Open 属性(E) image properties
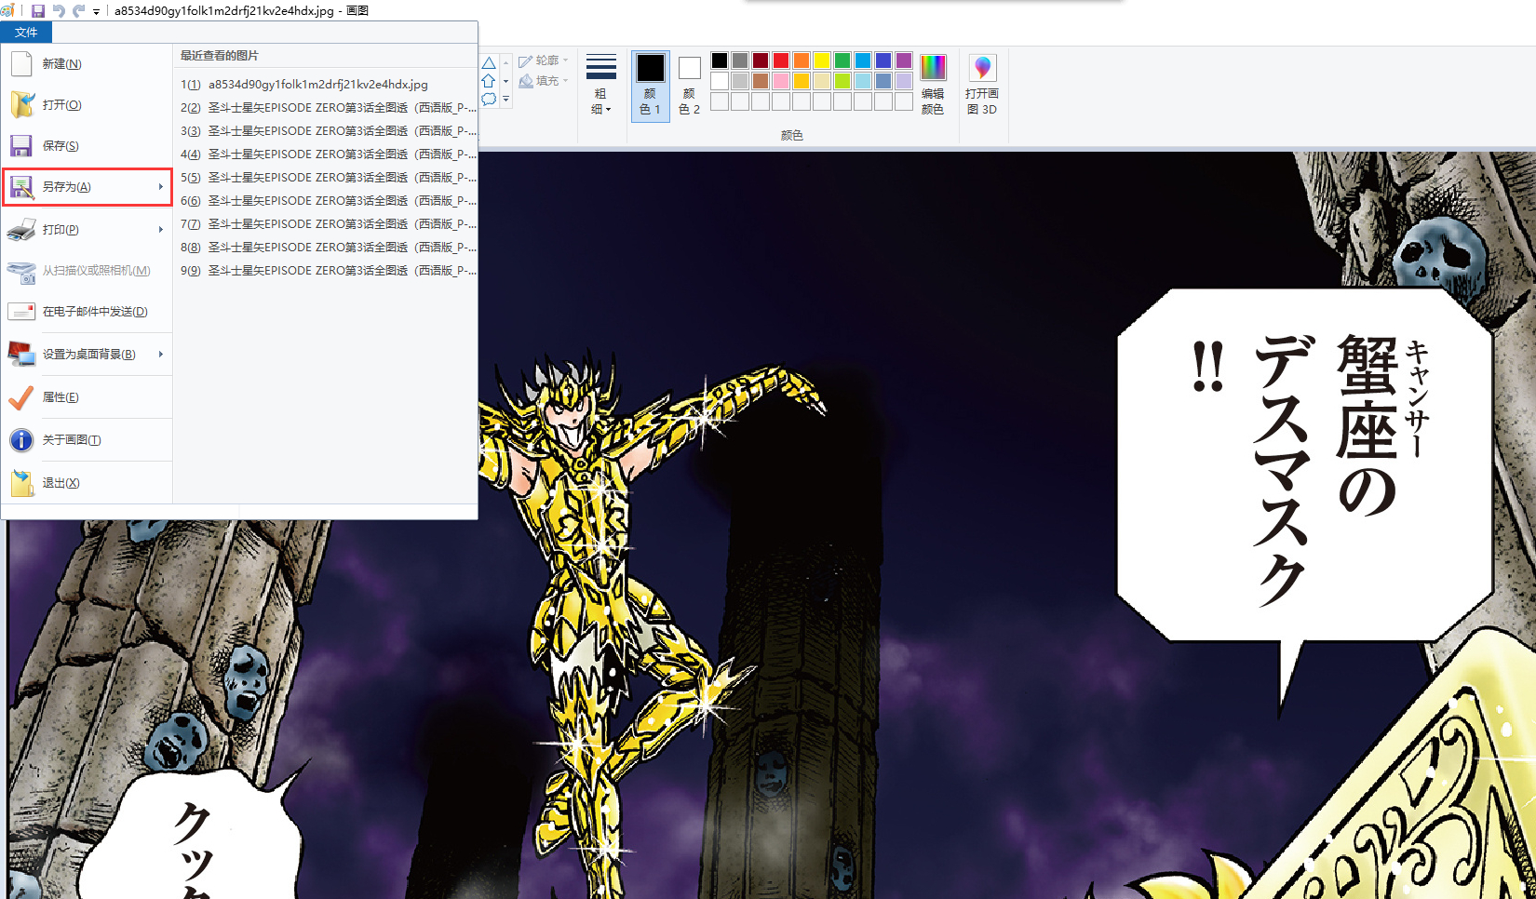This screenshot has width=1536, height=899. [x=88, y=397]
